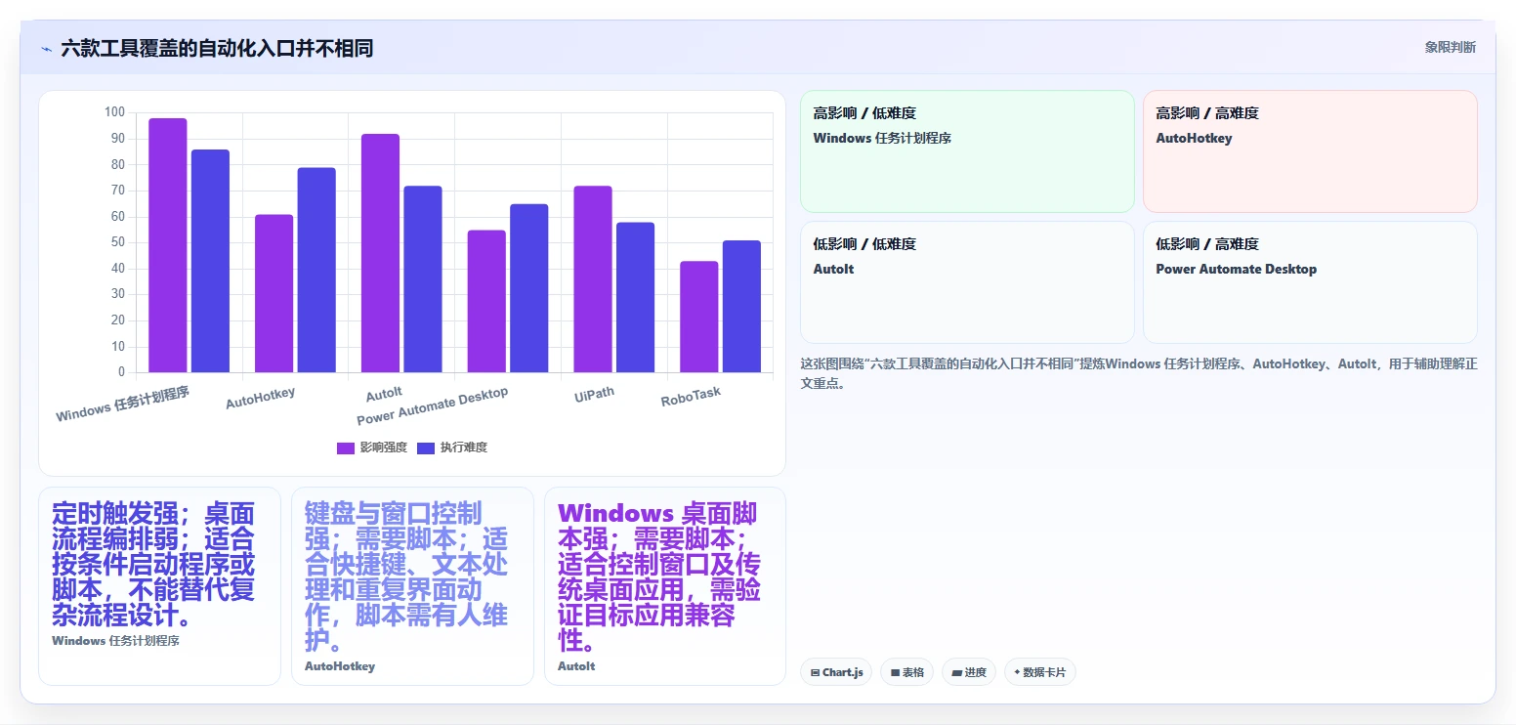
Task: Click the lightning icon beside the header title
Action: click(46, 49)
